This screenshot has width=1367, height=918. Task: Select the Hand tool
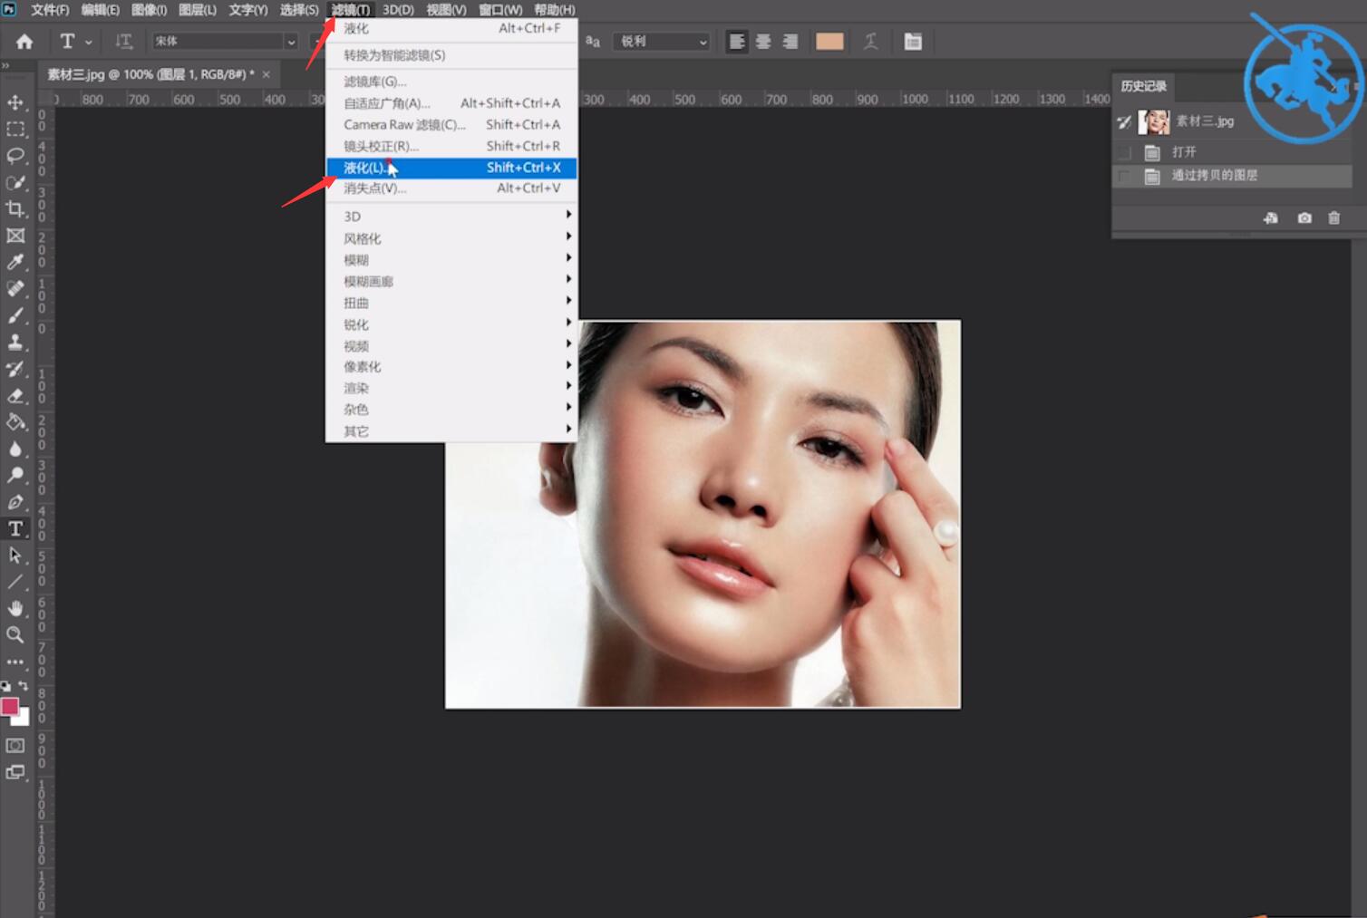point(15,608)
